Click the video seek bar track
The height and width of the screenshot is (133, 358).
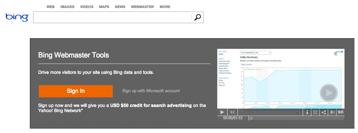(296, 118)
